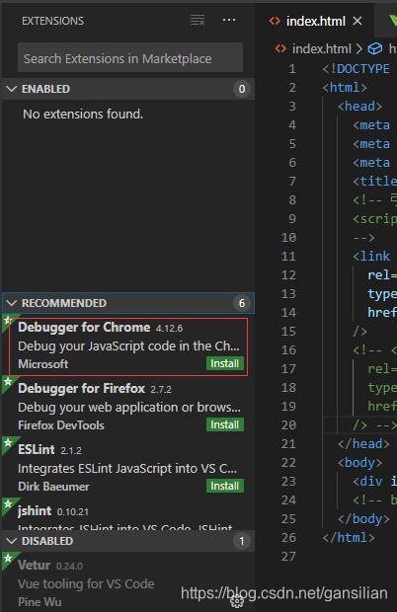397x612 pixels.
Task: Click the Search Extensions in Marketplace field
Action: pyautogui.click(x=130, y=58)
